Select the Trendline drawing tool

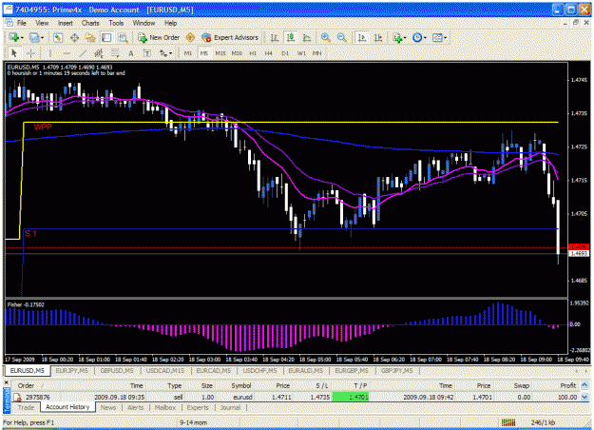[x=83, y=53]
